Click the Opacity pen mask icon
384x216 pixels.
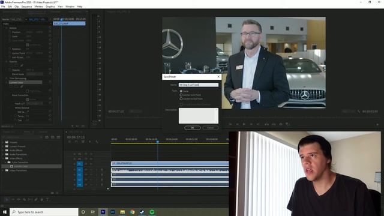click(22, 65)
